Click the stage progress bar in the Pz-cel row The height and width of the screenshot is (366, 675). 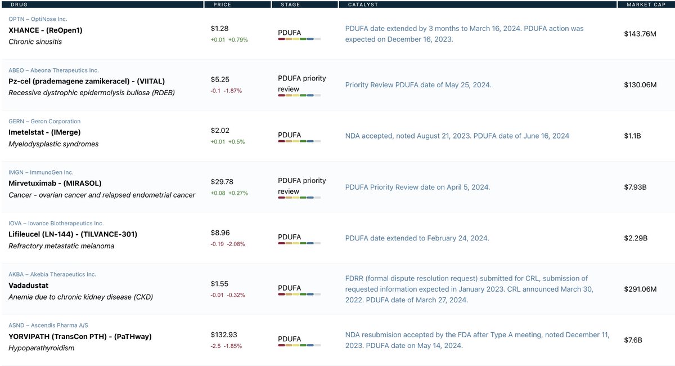tap(299, 96)
